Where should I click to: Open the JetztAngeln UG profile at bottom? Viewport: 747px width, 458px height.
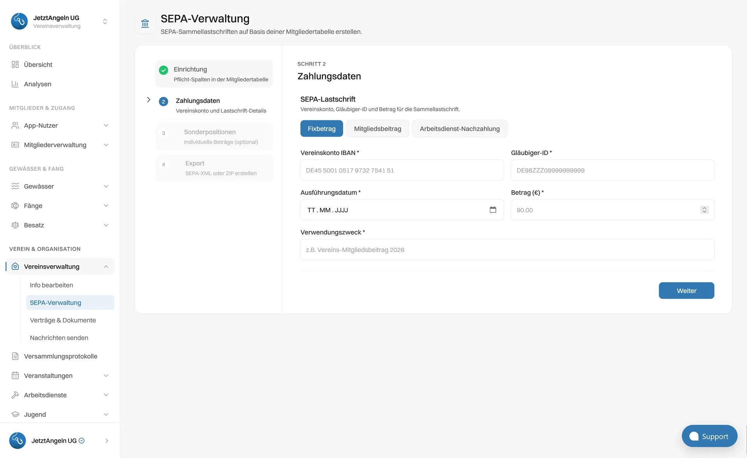[x=60, y=440]
